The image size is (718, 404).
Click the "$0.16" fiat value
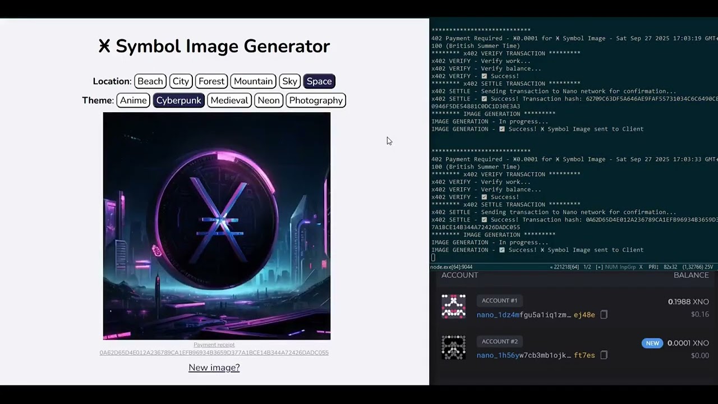click(x=700, y=314)
